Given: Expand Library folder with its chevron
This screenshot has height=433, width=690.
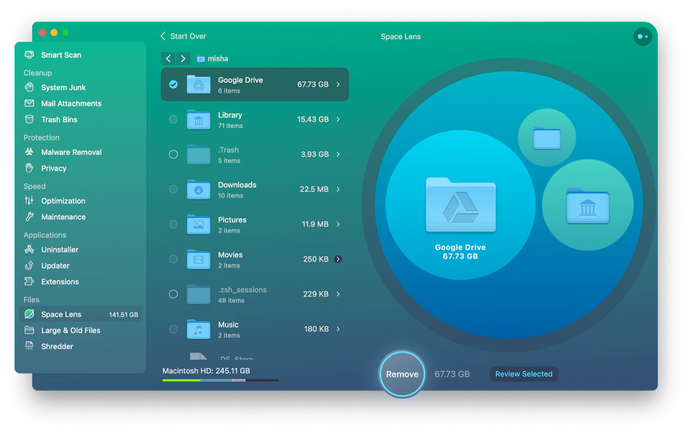Looking at the screenshot, I should 338,119.
